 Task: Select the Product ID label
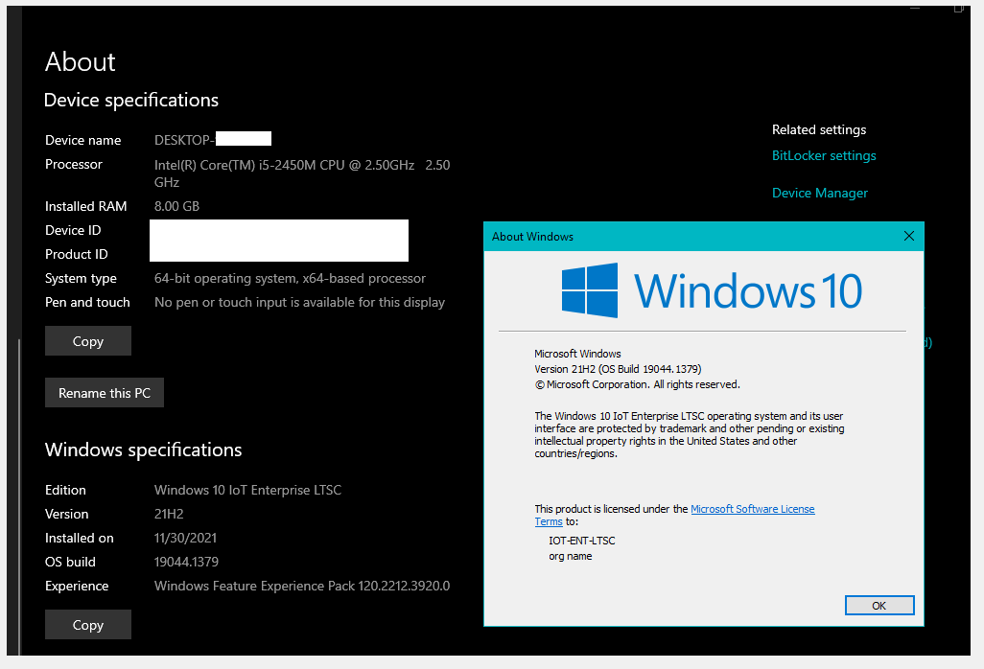77,255
